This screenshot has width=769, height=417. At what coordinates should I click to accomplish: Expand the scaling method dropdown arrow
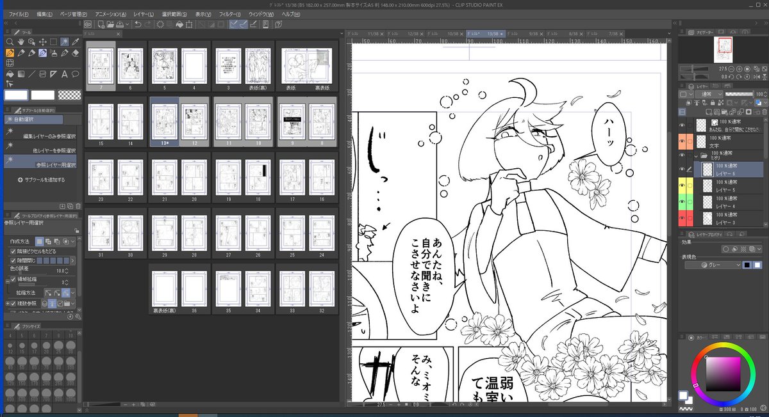tap(73, 293)
